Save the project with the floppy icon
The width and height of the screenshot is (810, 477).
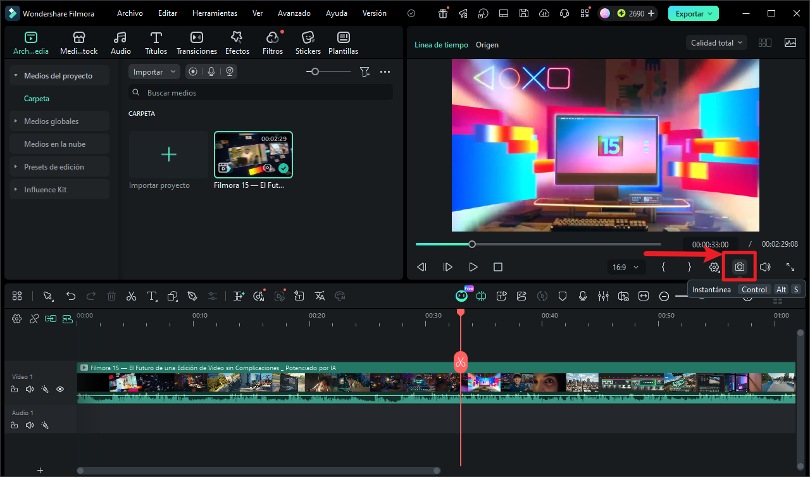(523, 13)
